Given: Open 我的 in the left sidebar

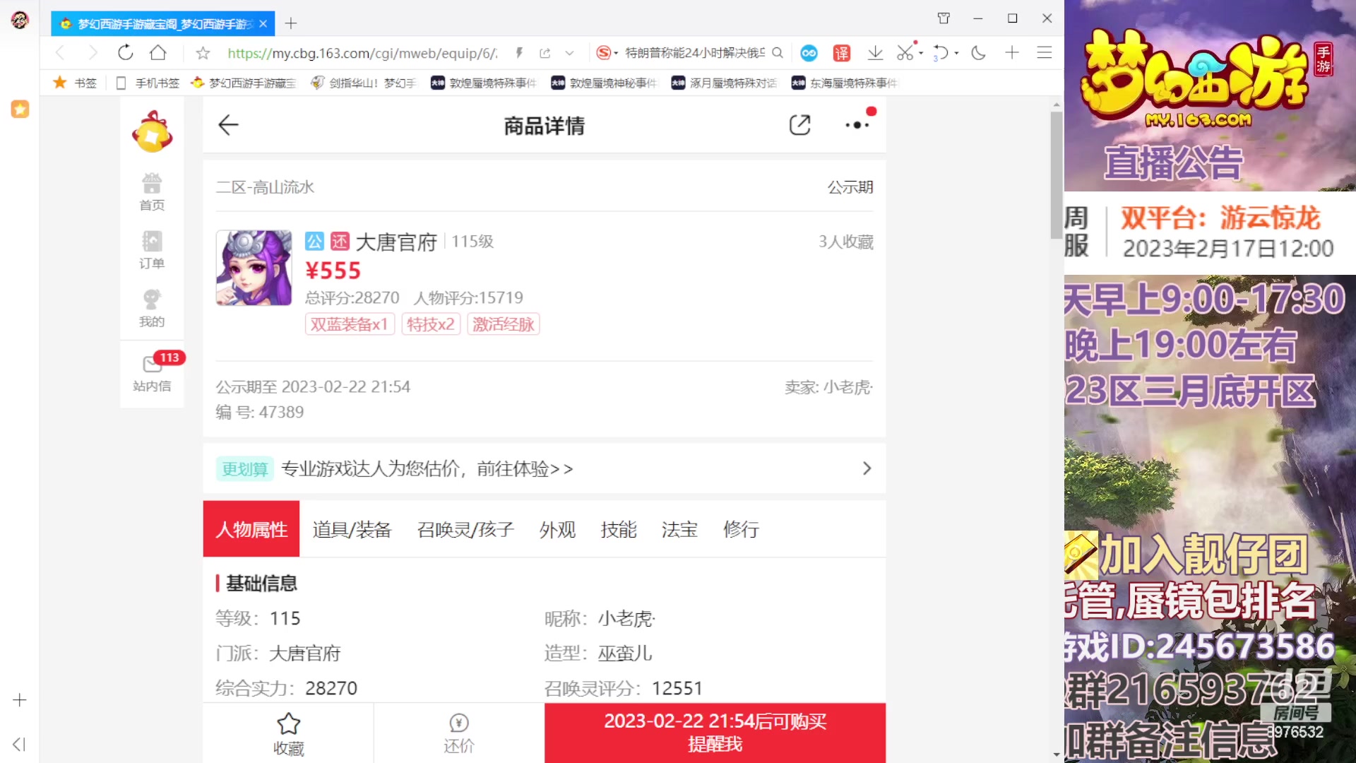Looking at the screenshot, I should [152, 309].
